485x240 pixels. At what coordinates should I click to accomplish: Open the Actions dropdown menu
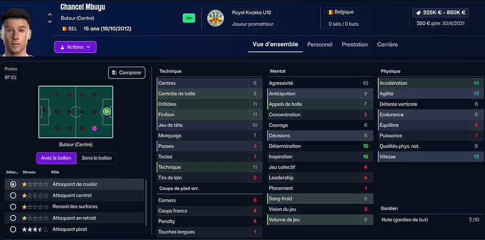[75, 47]
